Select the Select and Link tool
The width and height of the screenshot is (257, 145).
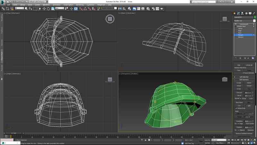(3, 9)
